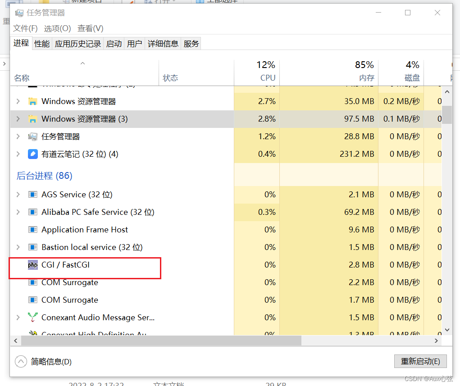460x386 pixels.
Task: Expand the Windows 资源管理器 (3) group
Action: pos(18,119)
